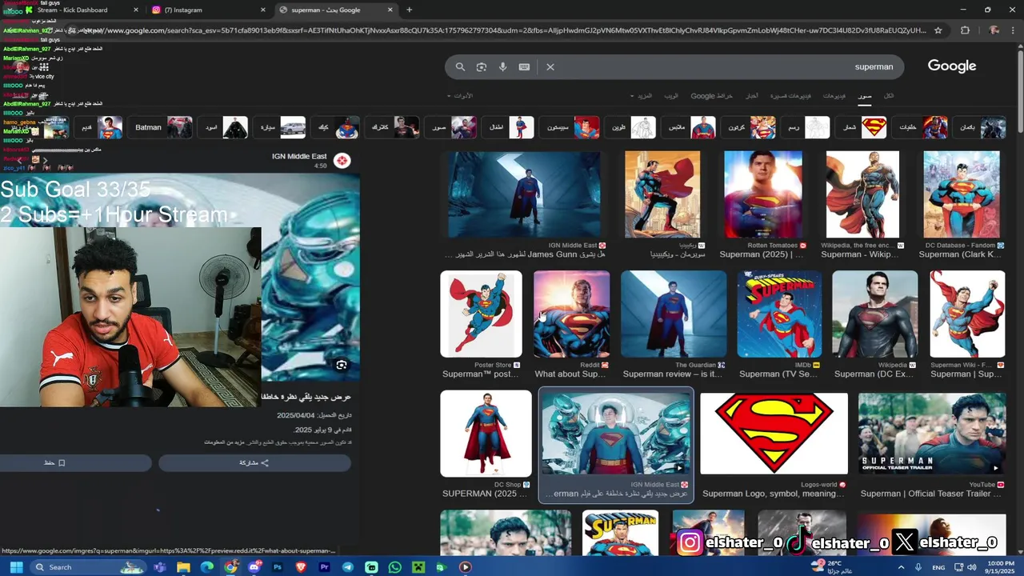The width and height of the screenshot is (1024, 576).
Task: Select the فيديوهات (Videos) results tab
Action: (x=834, y=96)
